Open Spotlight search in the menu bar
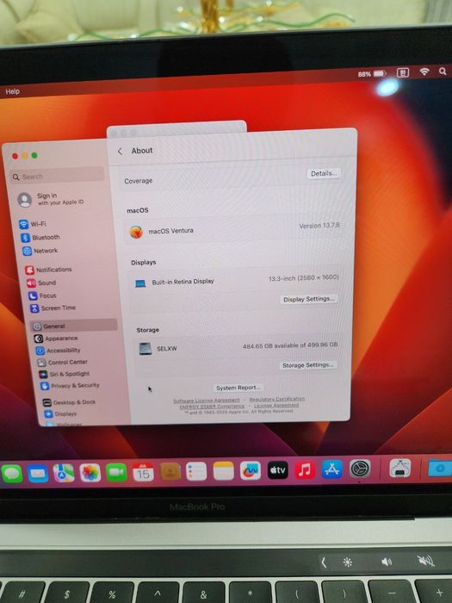Screen dimensions: 452x603 point(443,71)
